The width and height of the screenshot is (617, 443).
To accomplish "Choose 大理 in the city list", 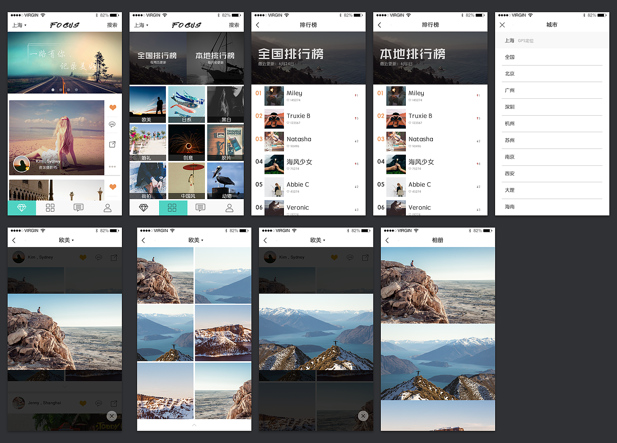I will [552, 190].
